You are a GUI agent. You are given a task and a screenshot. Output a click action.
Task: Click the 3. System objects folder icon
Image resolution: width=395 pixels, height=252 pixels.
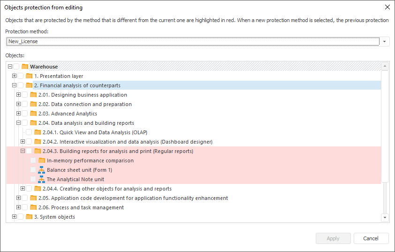(29, 217)
